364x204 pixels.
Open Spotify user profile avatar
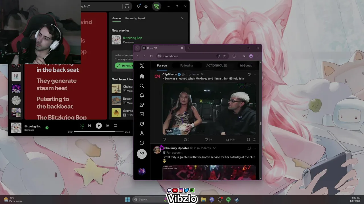click(x=156, y=6)
